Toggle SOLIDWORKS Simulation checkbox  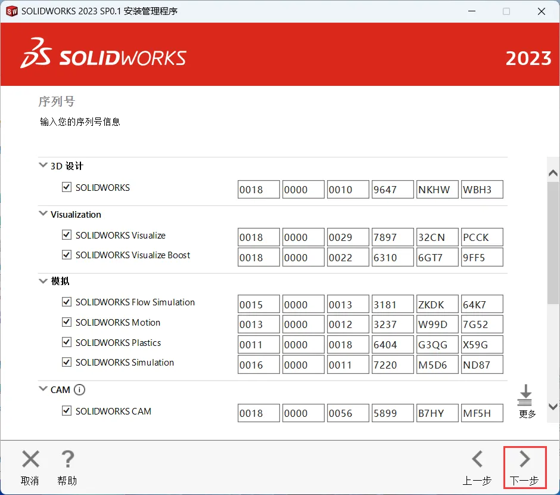pos(67,362)
